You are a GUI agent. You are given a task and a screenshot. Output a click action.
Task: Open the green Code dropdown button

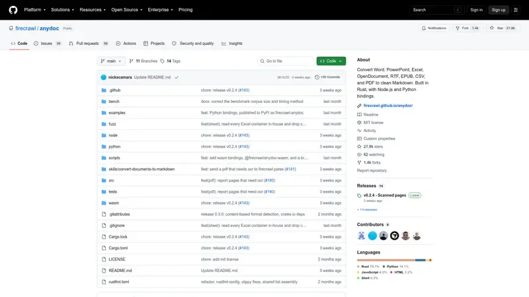[x=331, y=61]
